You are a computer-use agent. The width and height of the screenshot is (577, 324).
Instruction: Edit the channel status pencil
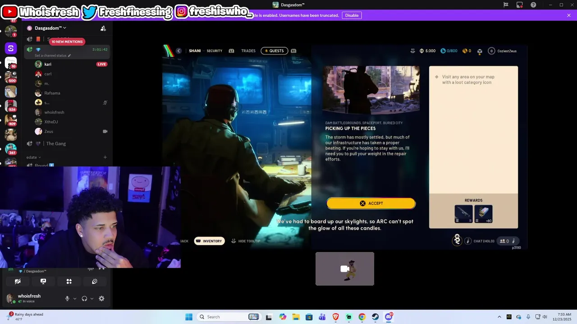69,55
